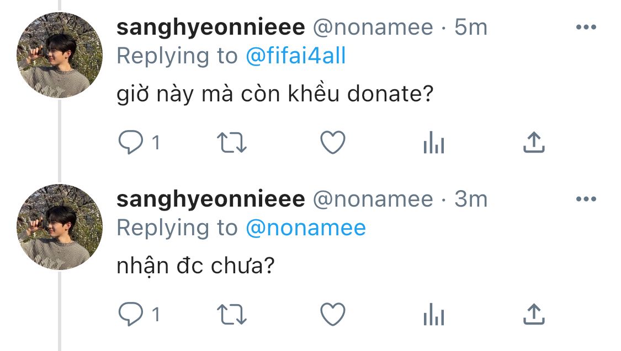Open the more options menu on the 3m tweet
Image resolution: width=621 pixels, height=351 pixels.
586,199
